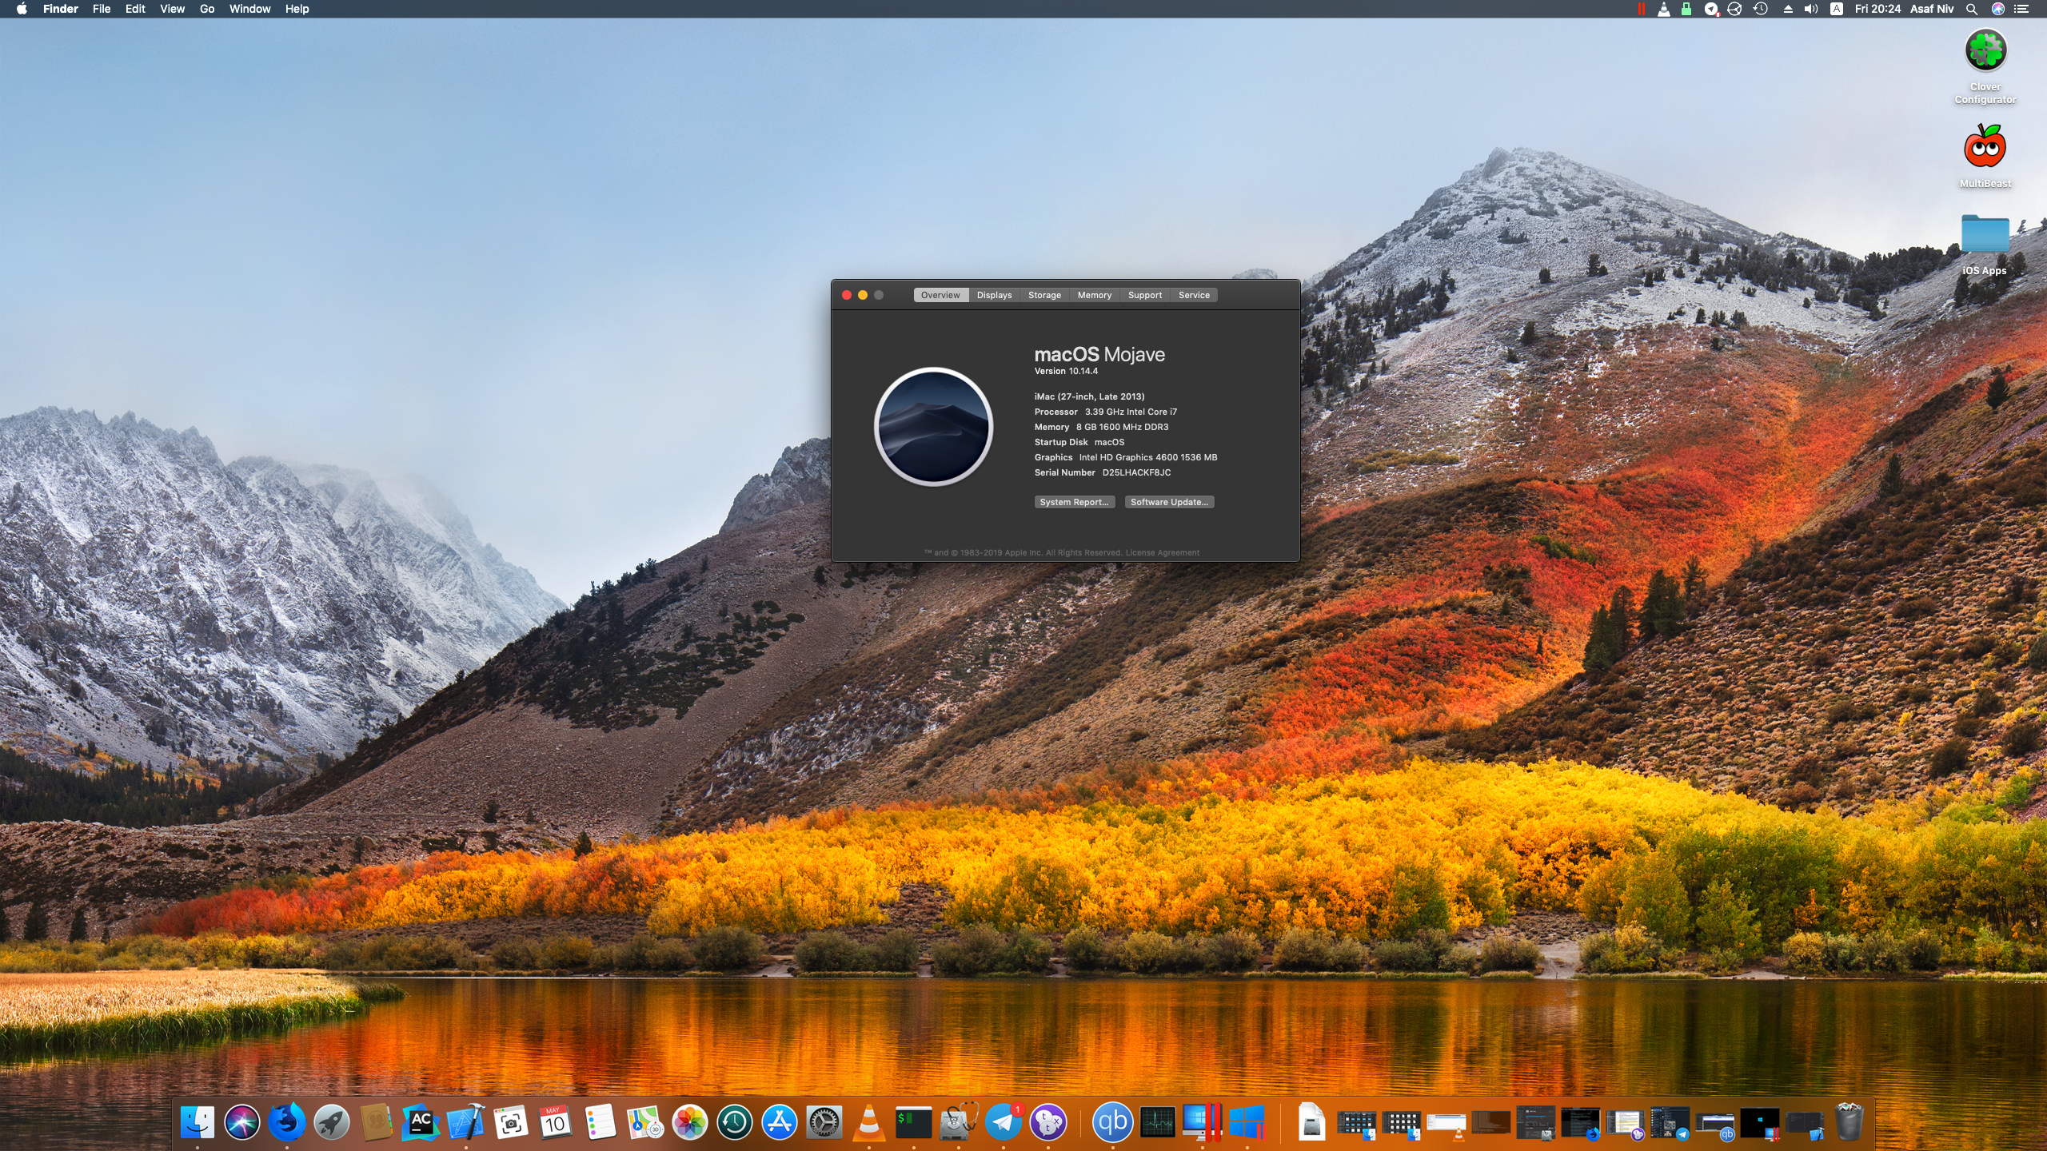Open Activity Monitor in the Dock
This screenshot has width=2047, height=1151.
1157,1123
